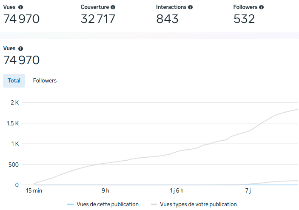Screen dimensions: 299x210
Task: Click gray legend swatch for typical views
Action: point(154,204)
